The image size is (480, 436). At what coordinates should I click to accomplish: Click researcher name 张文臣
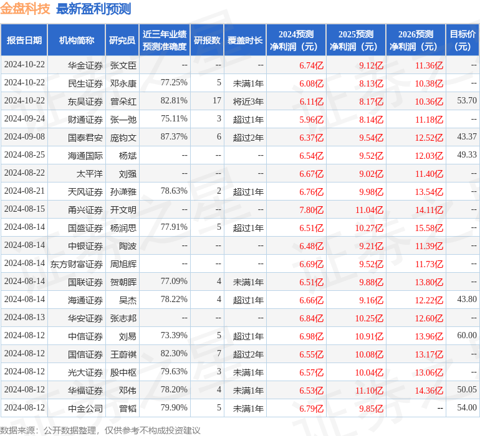click(123, 65)
